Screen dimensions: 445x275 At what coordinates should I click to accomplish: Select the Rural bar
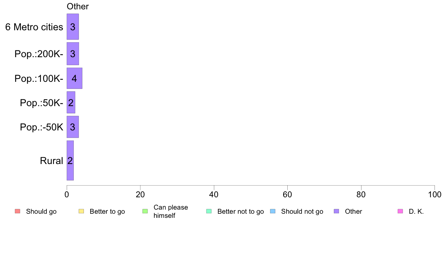pos(70,160)
